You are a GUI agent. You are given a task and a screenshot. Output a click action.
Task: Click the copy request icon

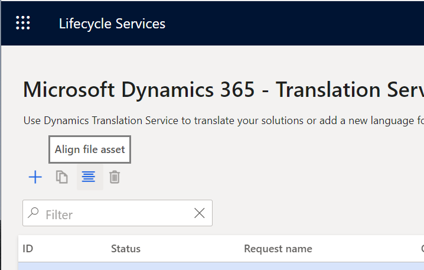(x=61, y=177)
